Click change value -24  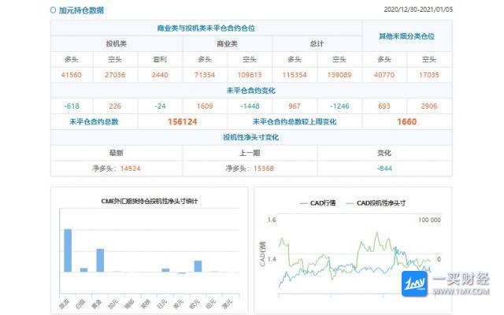pyautogui.click(x=160, y=106)
